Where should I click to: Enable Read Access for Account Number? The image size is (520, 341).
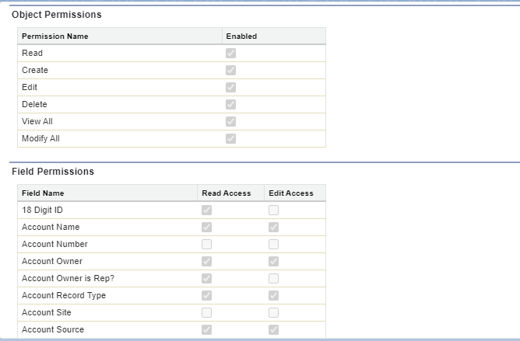[x=206, y=245]
